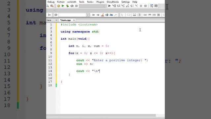The height and width of the screenshot is (119, 211).
Task: Expand the incremental search dropdown arrow
Action: click(88, 15)
